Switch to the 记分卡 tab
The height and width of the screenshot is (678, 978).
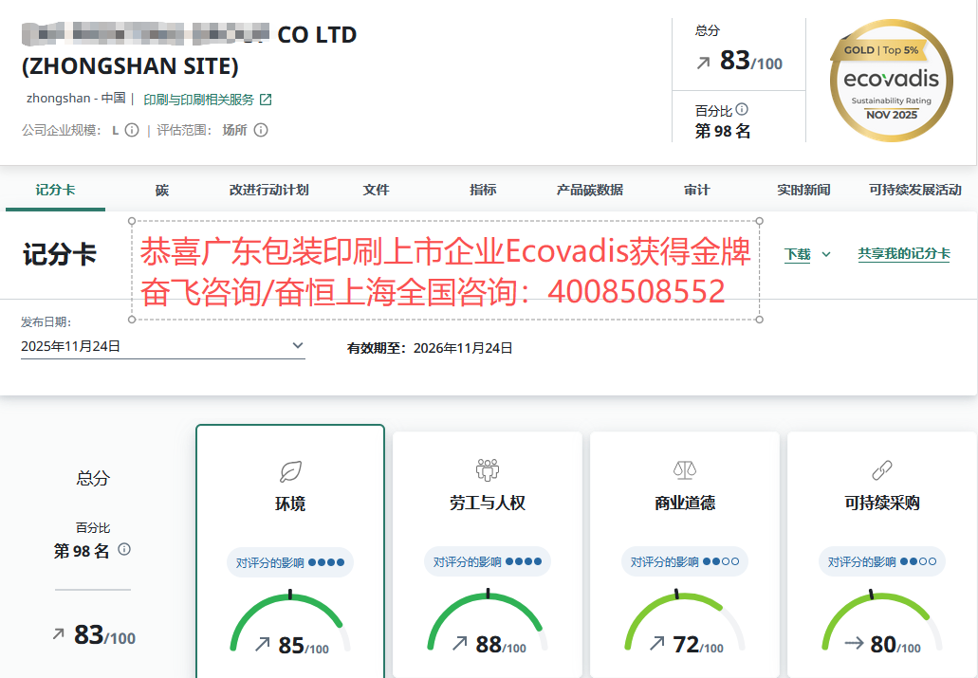pyautogui.click(x=55, y=190)
